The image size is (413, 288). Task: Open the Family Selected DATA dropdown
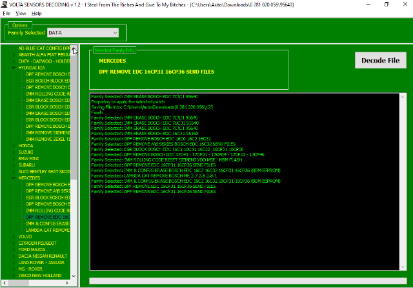point(83,33)
